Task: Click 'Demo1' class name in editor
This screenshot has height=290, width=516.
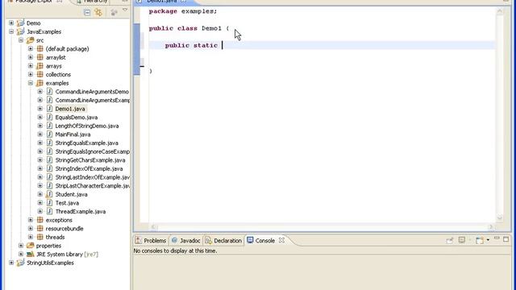Action: click(x=211, y=28)
